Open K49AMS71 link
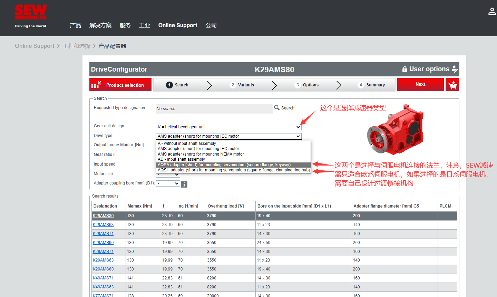Image resolution: width=497 pixels, height=297 pixels. (x=103, y=278)
